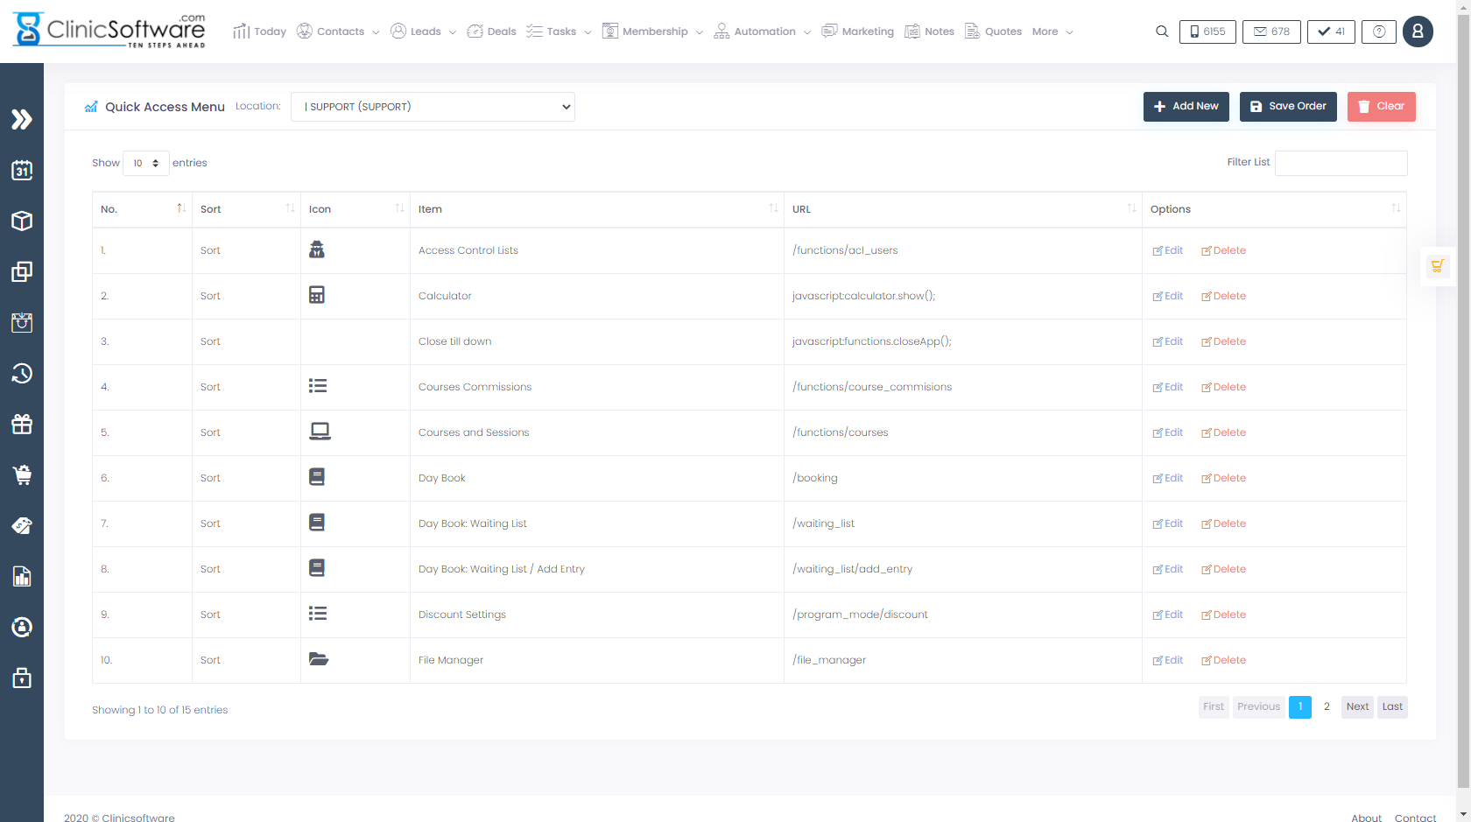Expand the sidebar with the double-chevron icon
Image resolution: width=1471 pixels, height=822 pixels.
click(22, 119)
